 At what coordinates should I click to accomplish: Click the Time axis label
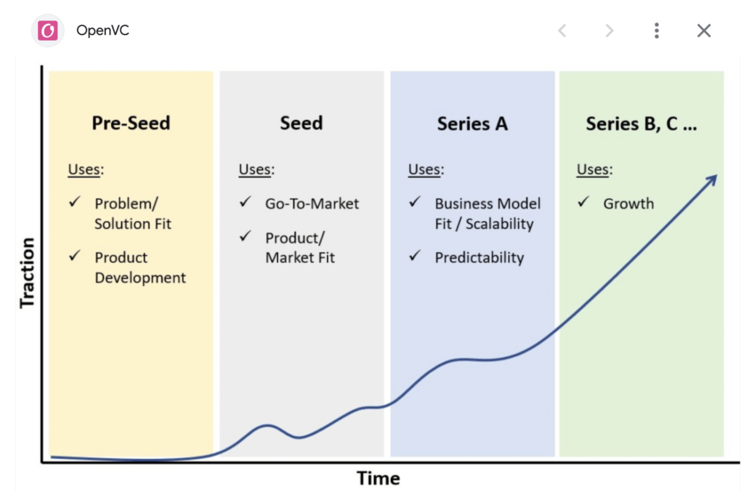378,478
